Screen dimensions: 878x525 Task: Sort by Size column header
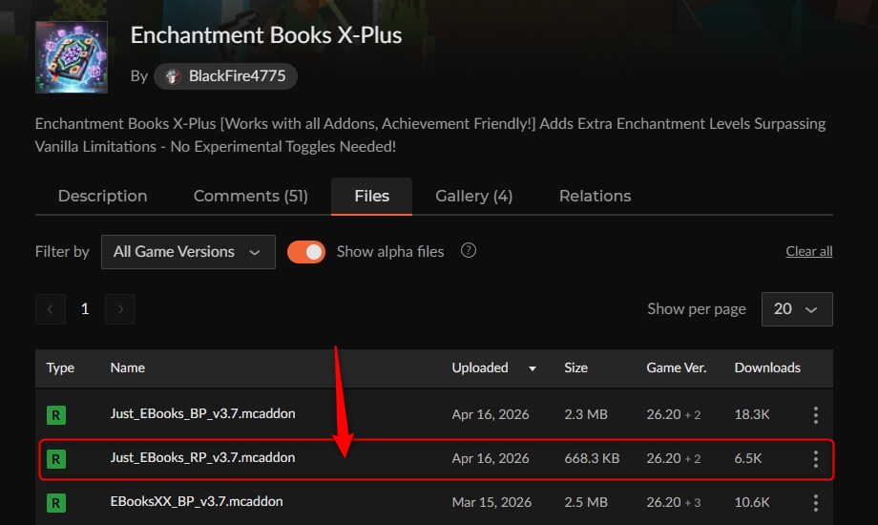(x=575, y=367)
